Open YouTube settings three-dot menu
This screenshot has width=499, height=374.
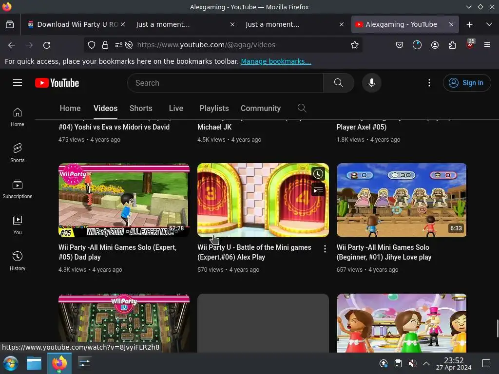pos(429,83)
